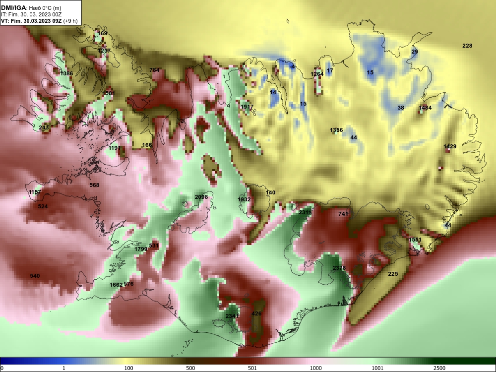Click the legend label 1000
Image resolution: width=496 pixels, height=372 pixels.
(x=316, y=368)
